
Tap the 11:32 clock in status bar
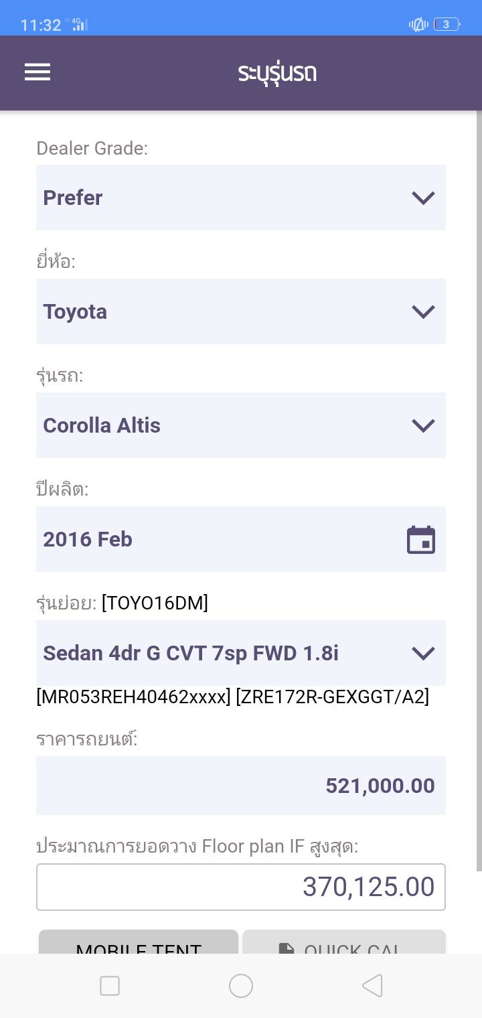click(x=41, y=25)
